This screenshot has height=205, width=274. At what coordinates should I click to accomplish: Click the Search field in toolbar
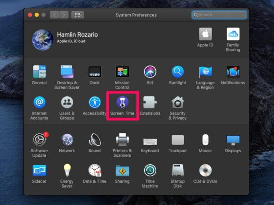[219, 15]
